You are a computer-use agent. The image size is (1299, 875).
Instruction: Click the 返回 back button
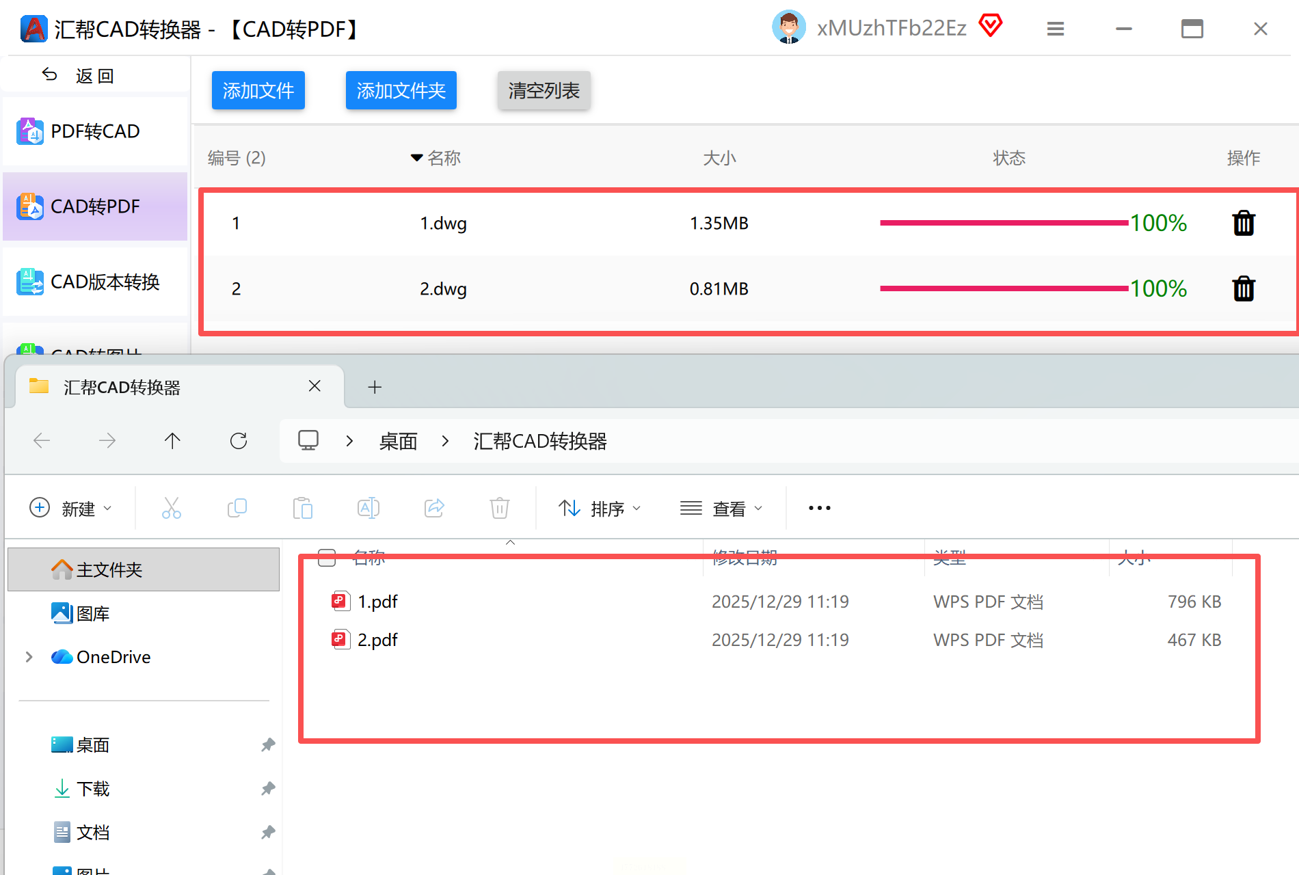point(95,75)
